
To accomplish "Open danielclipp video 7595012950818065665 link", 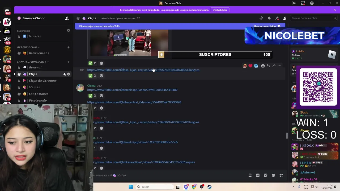I will pos(135,142).
